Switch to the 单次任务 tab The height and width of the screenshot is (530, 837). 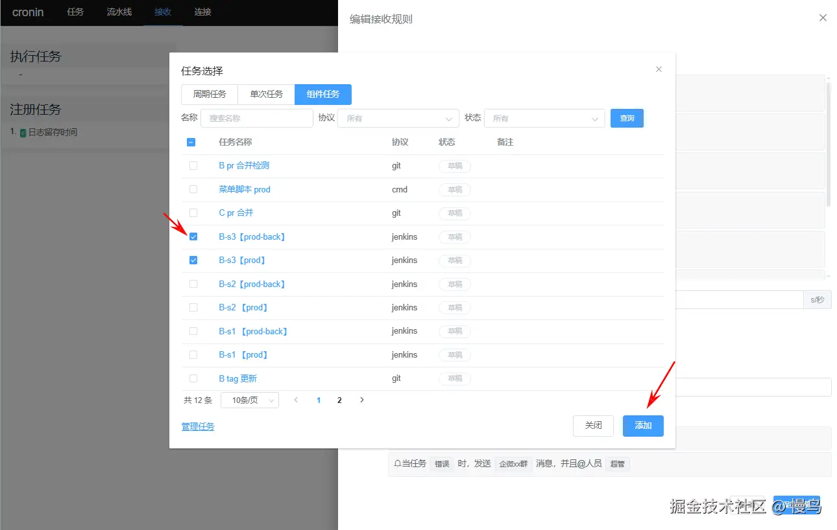coord(266,94)
